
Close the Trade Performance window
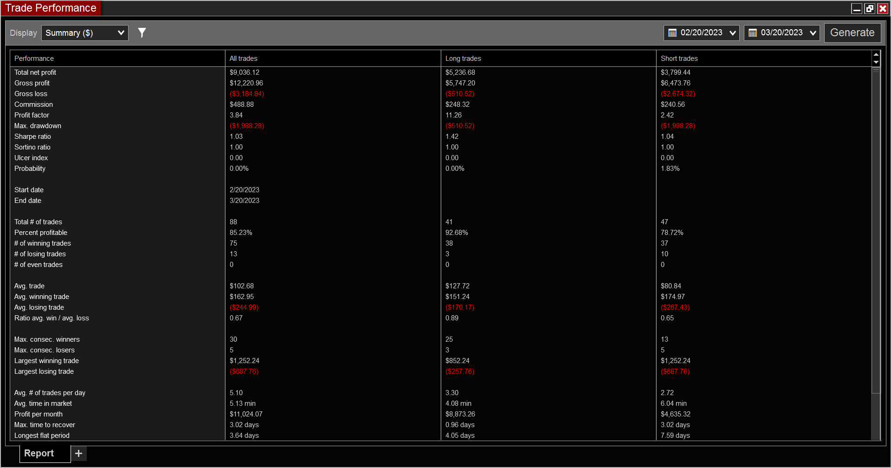click(883, 8)
